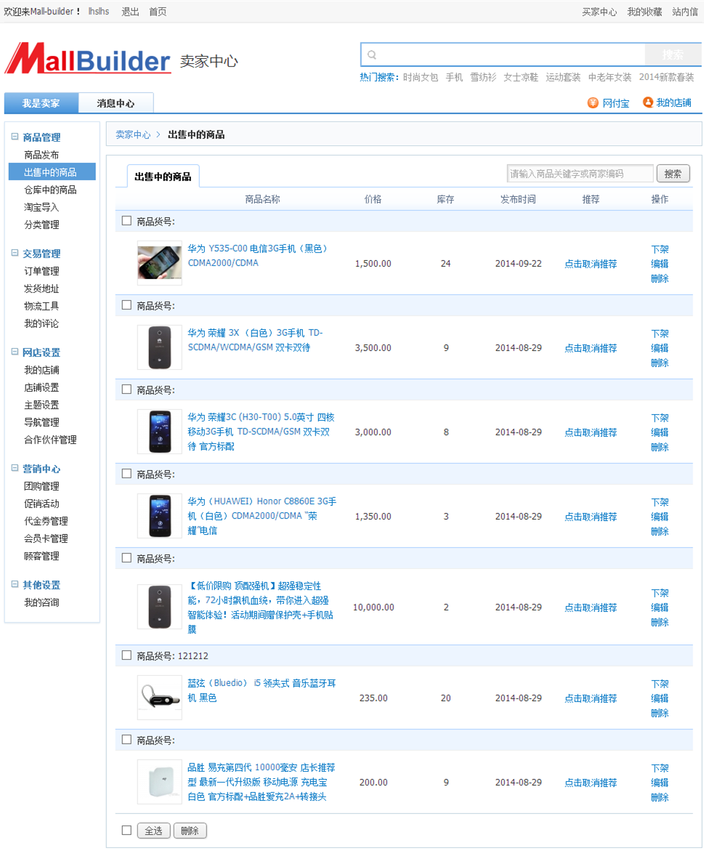Image resolution: width=704 pixels, height=856 pixels.
Task: Click hot search term 运动套装
Action: point(563,77)
